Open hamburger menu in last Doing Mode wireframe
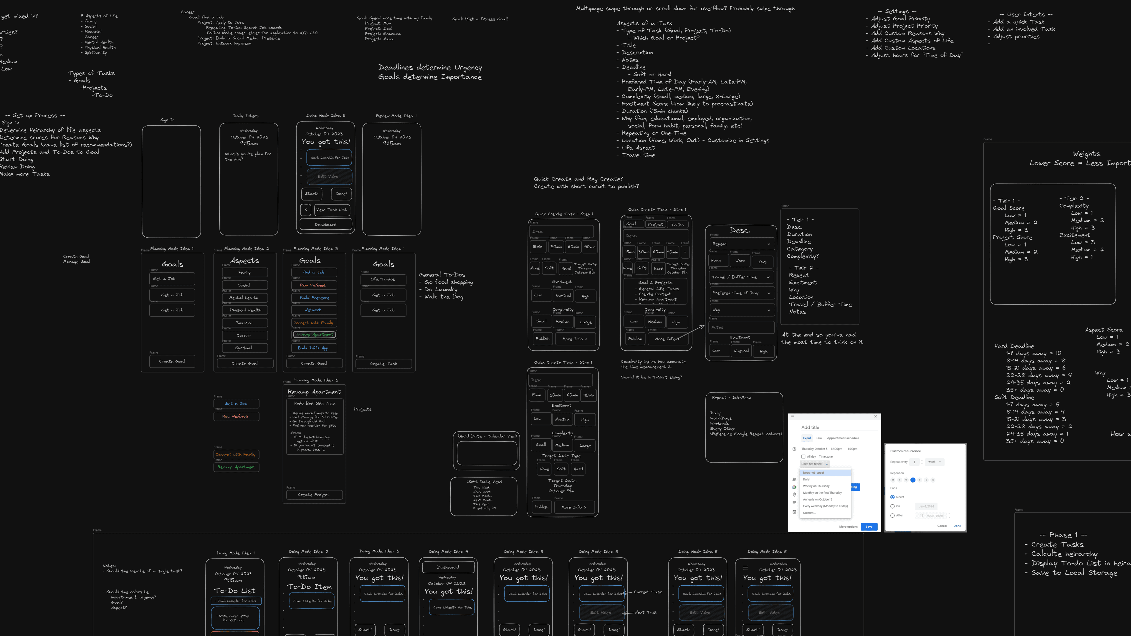This screenshot has width=1131, height=636. point(745,567)
